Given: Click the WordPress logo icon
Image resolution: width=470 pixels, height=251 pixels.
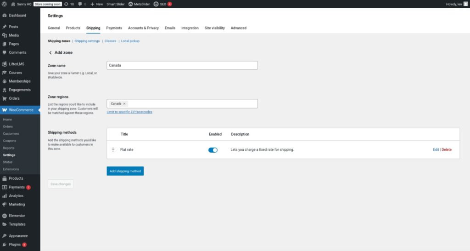Looking at the screenshot, I should pos(4,4).
